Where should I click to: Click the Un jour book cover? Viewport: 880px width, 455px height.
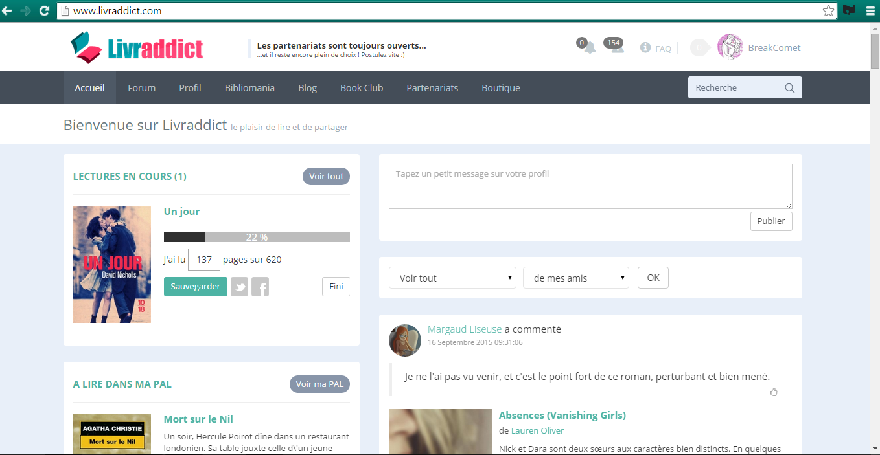(x=112, y=265)
